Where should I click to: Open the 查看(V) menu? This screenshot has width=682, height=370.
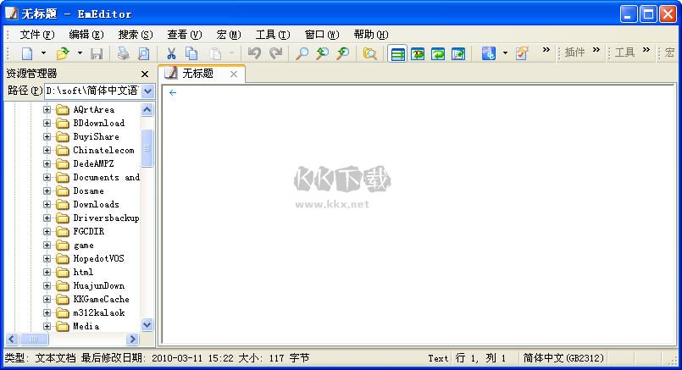(x=185, y=35)
